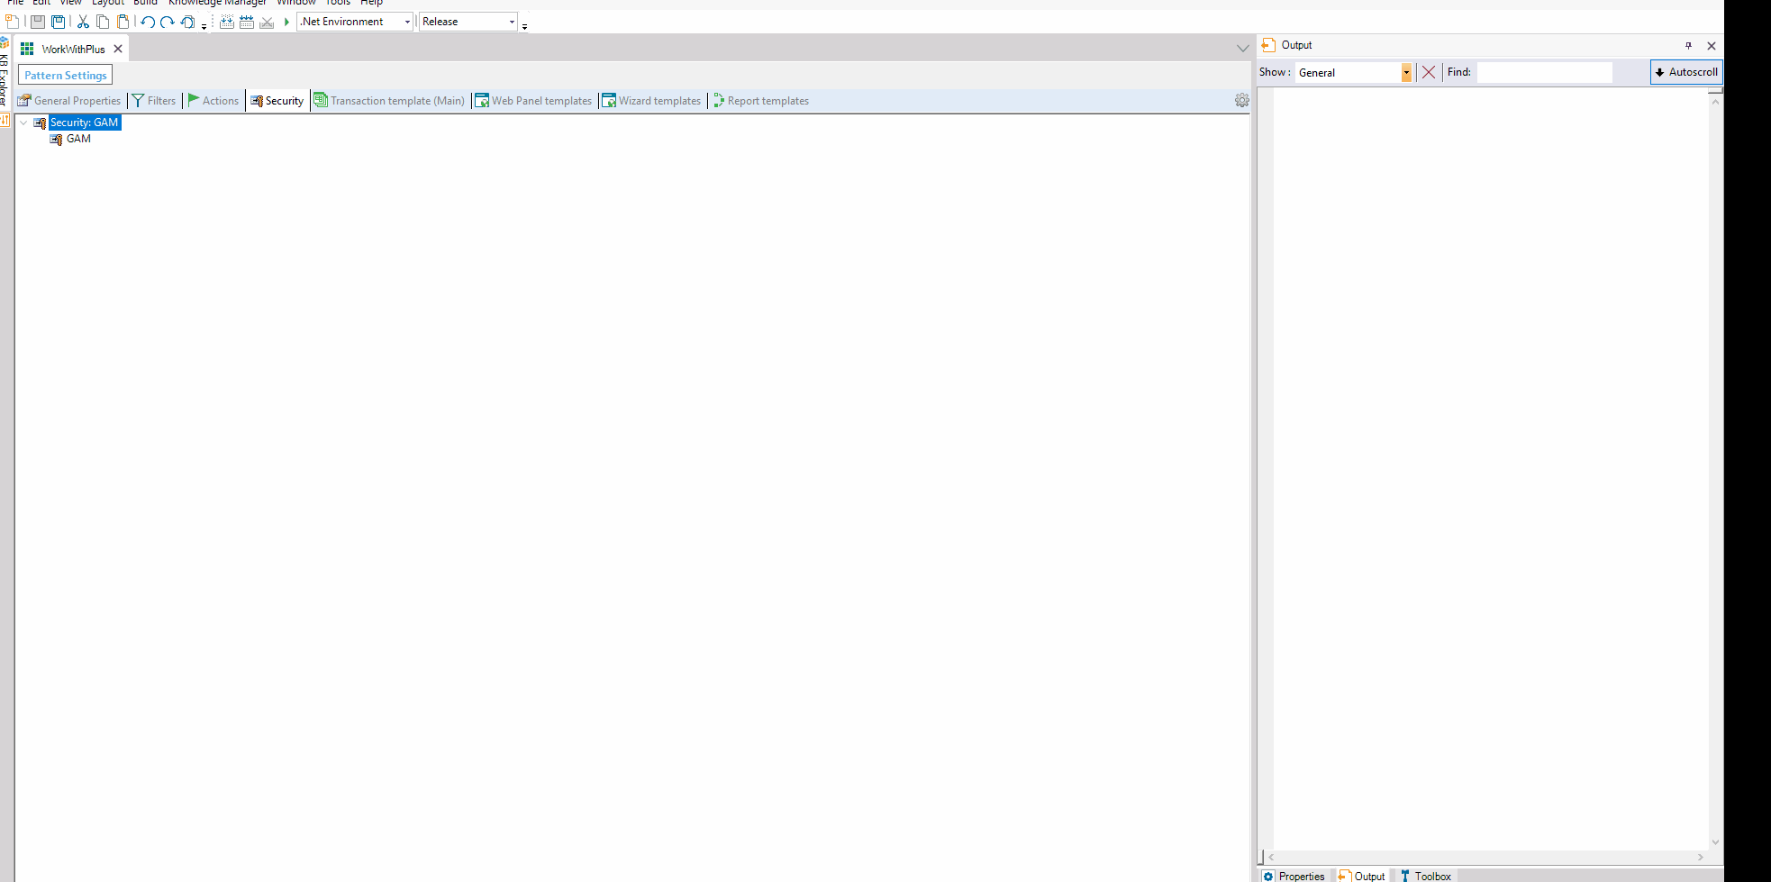
Task: Click the history icon next to Redo
Action: click(x=187, y=22)
